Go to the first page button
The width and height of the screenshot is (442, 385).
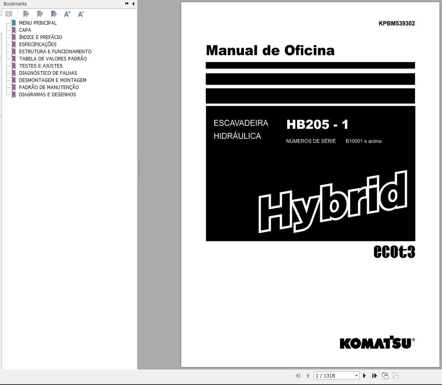point(298,375)
